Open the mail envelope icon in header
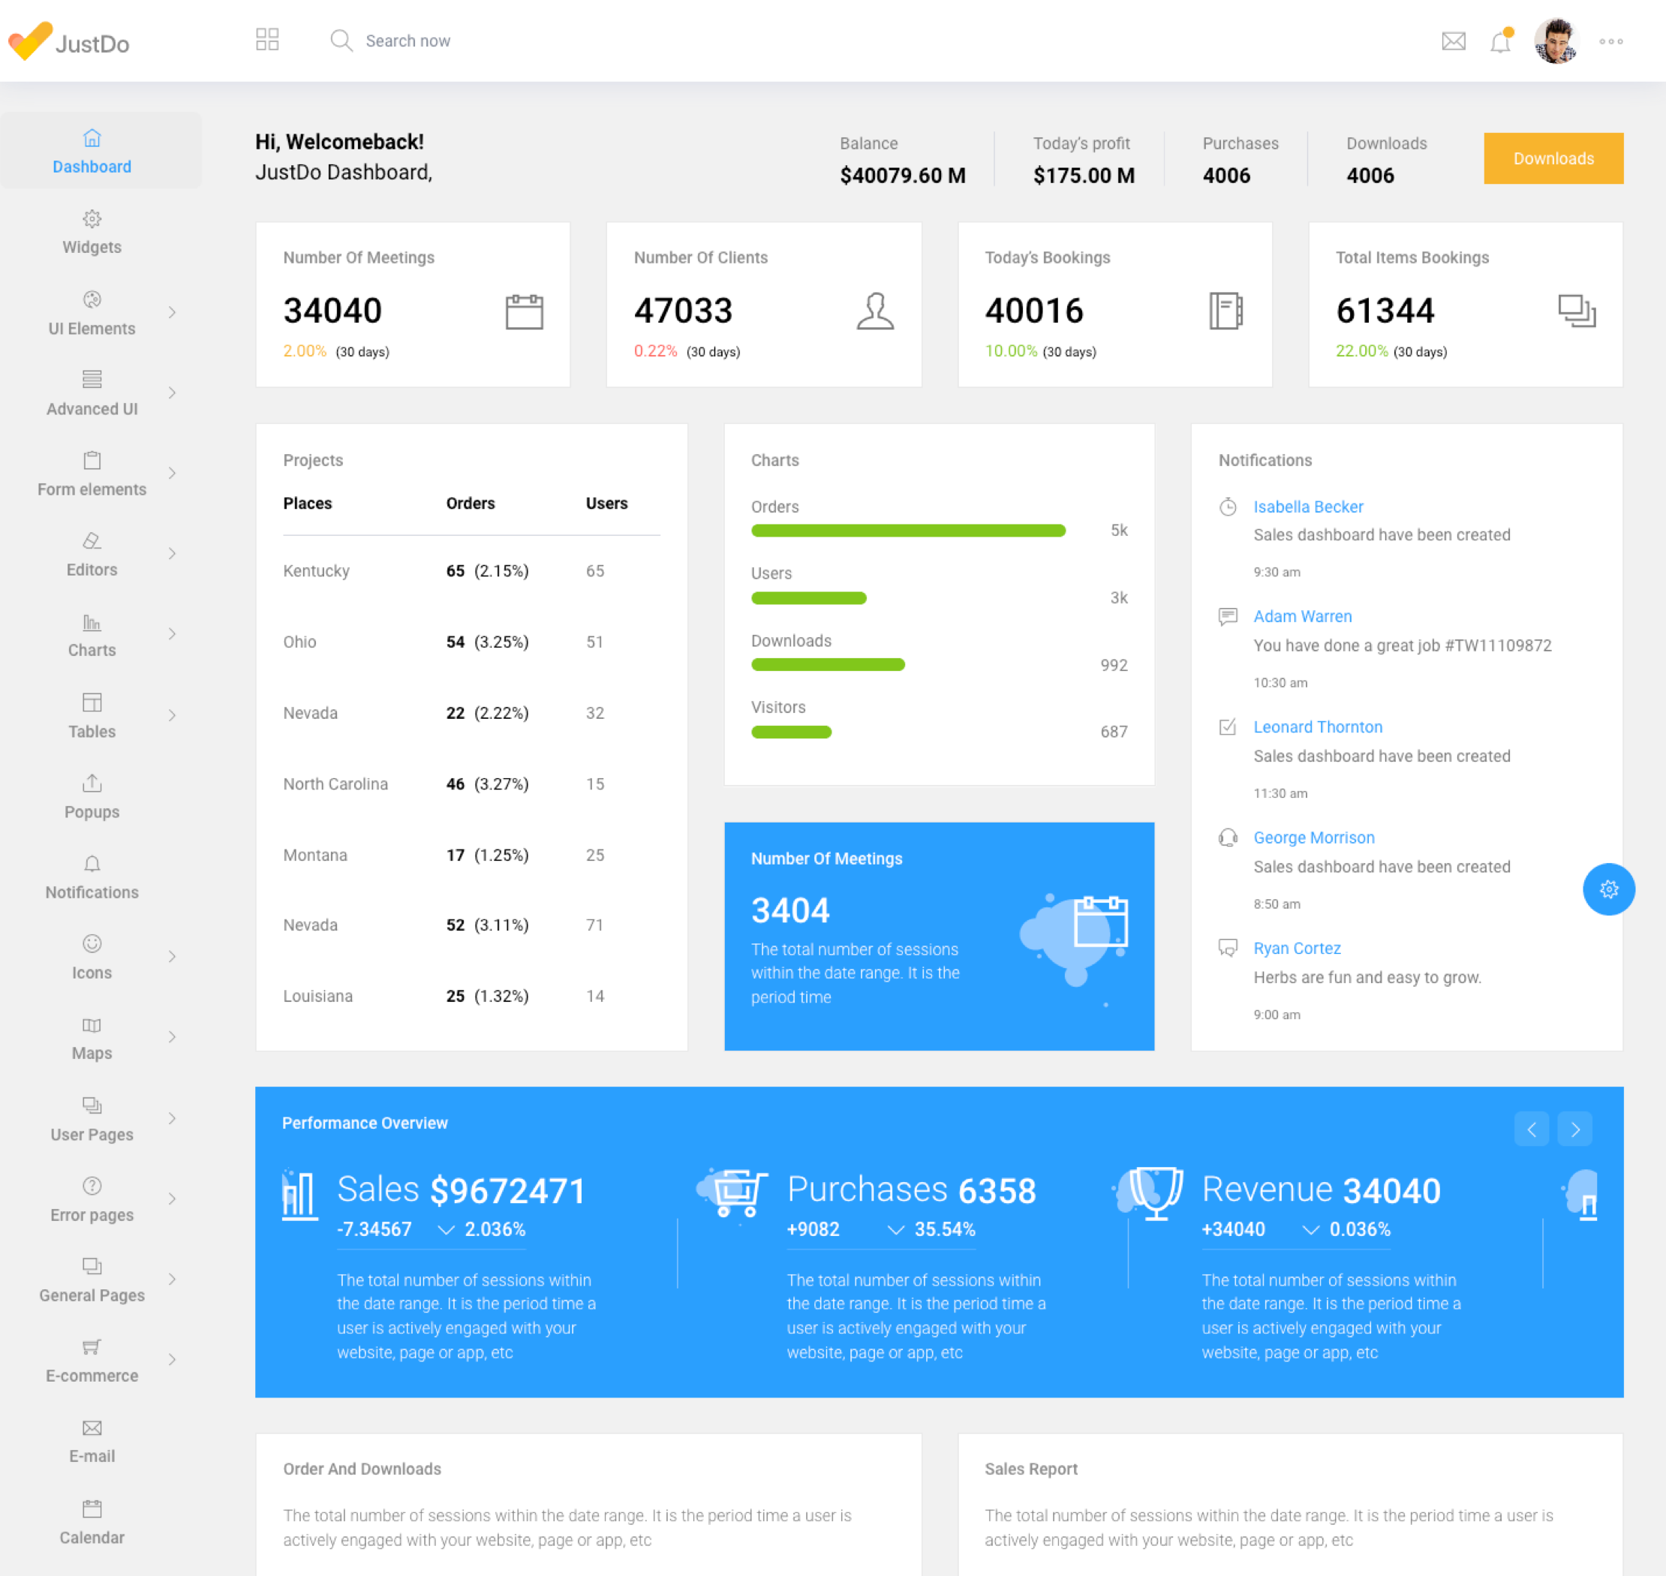Screen dimensions: 1666x1576 pyautogui.click(x=1453, y=41)
